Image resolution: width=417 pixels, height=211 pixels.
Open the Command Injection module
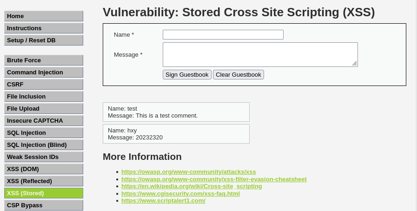click(x=44, y=73)
